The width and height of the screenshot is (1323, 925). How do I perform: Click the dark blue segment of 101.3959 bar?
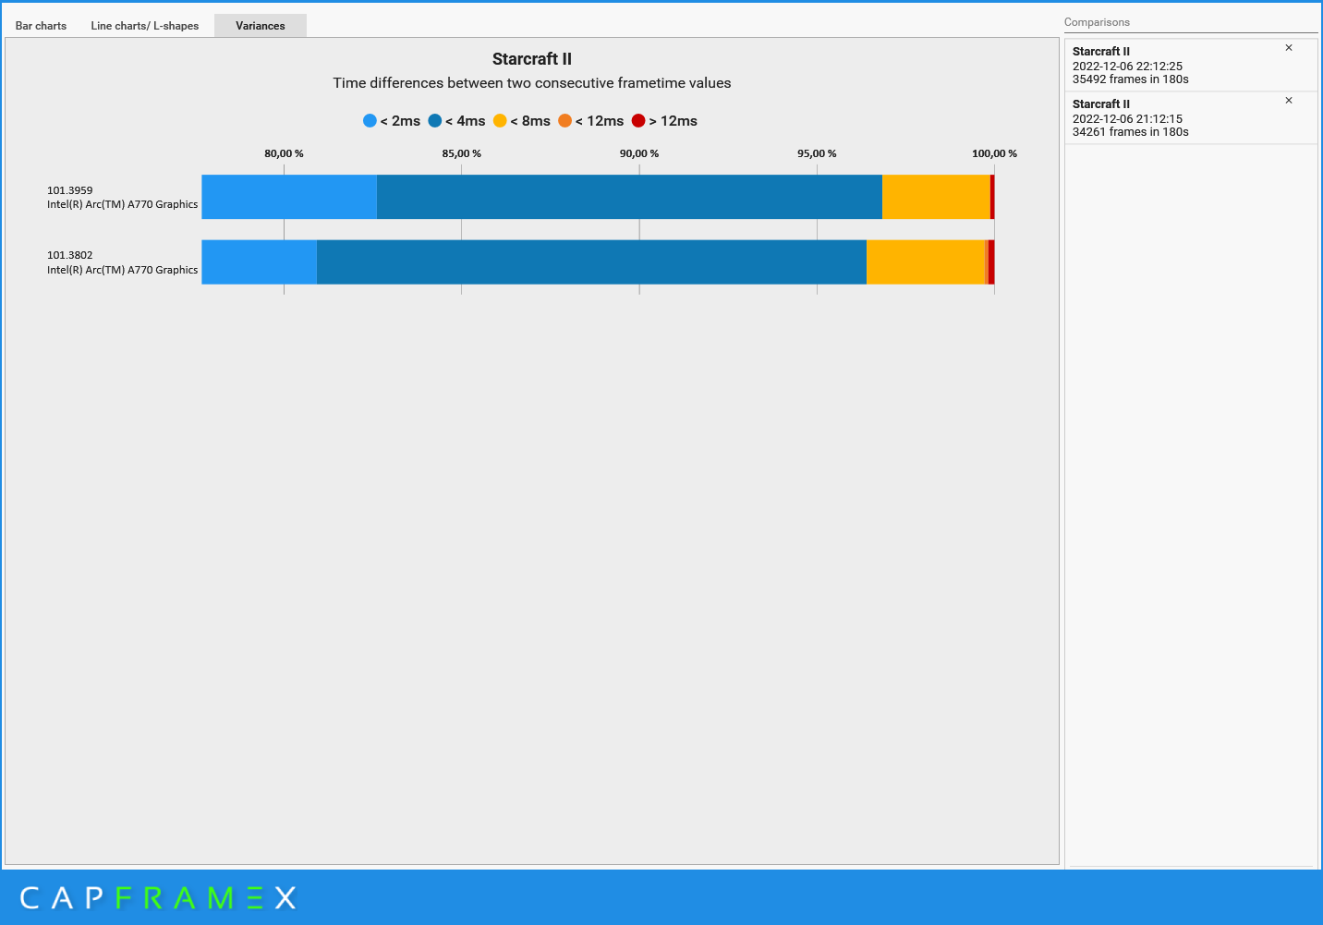tap(629, 197)
